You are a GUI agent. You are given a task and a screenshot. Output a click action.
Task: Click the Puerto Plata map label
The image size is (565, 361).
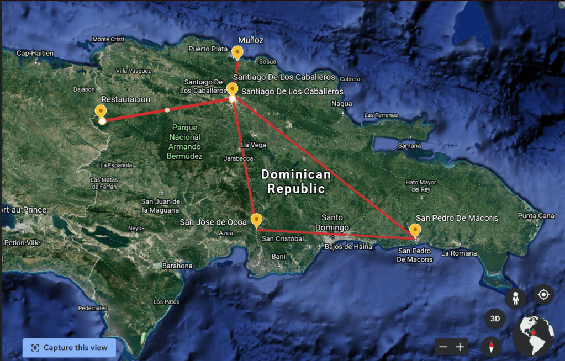pyautogui.click(x=207, y=49)
